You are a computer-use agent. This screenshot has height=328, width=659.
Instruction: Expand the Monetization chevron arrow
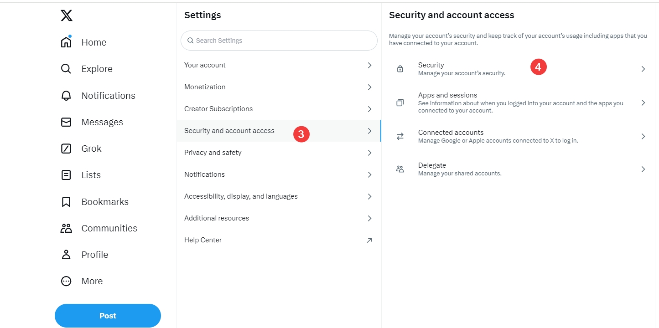coord(369,87)
